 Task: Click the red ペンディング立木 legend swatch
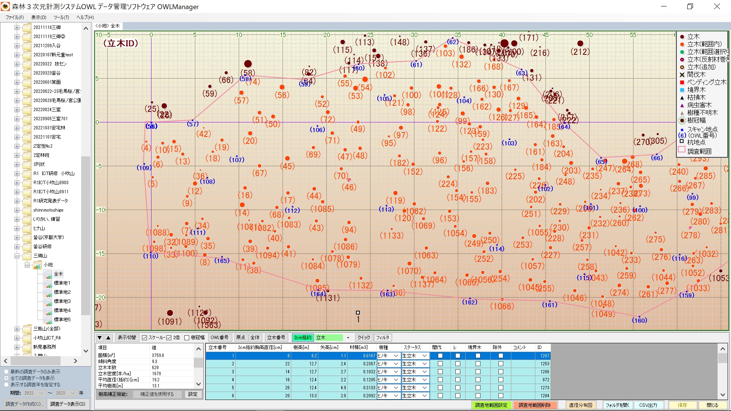coord(682,82)
